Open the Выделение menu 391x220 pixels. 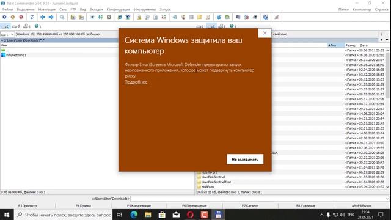[26, 9]
